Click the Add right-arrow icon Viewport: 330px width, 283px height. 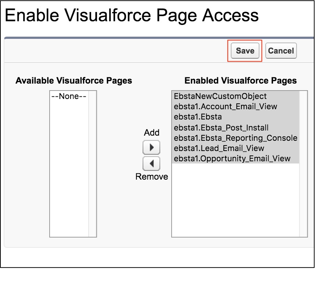point(151,148)
